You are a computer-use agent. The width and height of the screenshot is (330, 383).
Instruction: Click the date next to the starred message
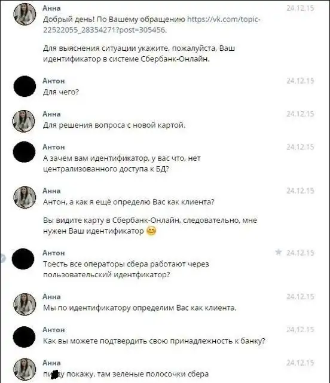pos(300,253)
